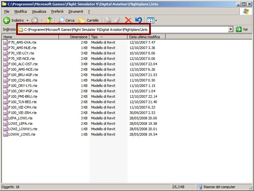Select F100_ALC-OST.rte file icon

coord(6,64)
